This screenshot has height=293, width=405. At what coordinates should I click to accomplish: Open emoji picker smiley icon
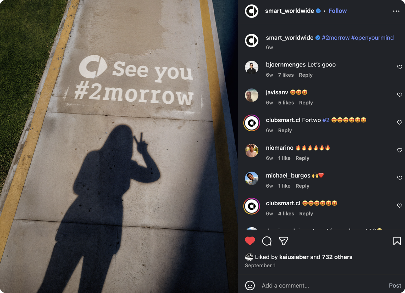pyautogui.click(x=250, y=285)
